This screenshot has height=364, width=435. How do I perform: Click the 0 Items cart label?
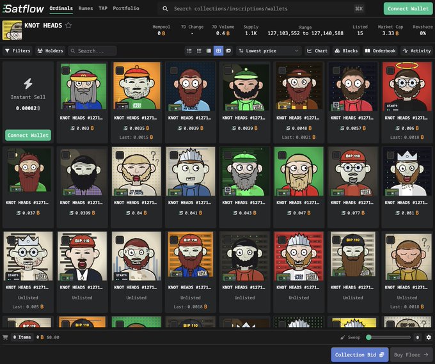22,337
